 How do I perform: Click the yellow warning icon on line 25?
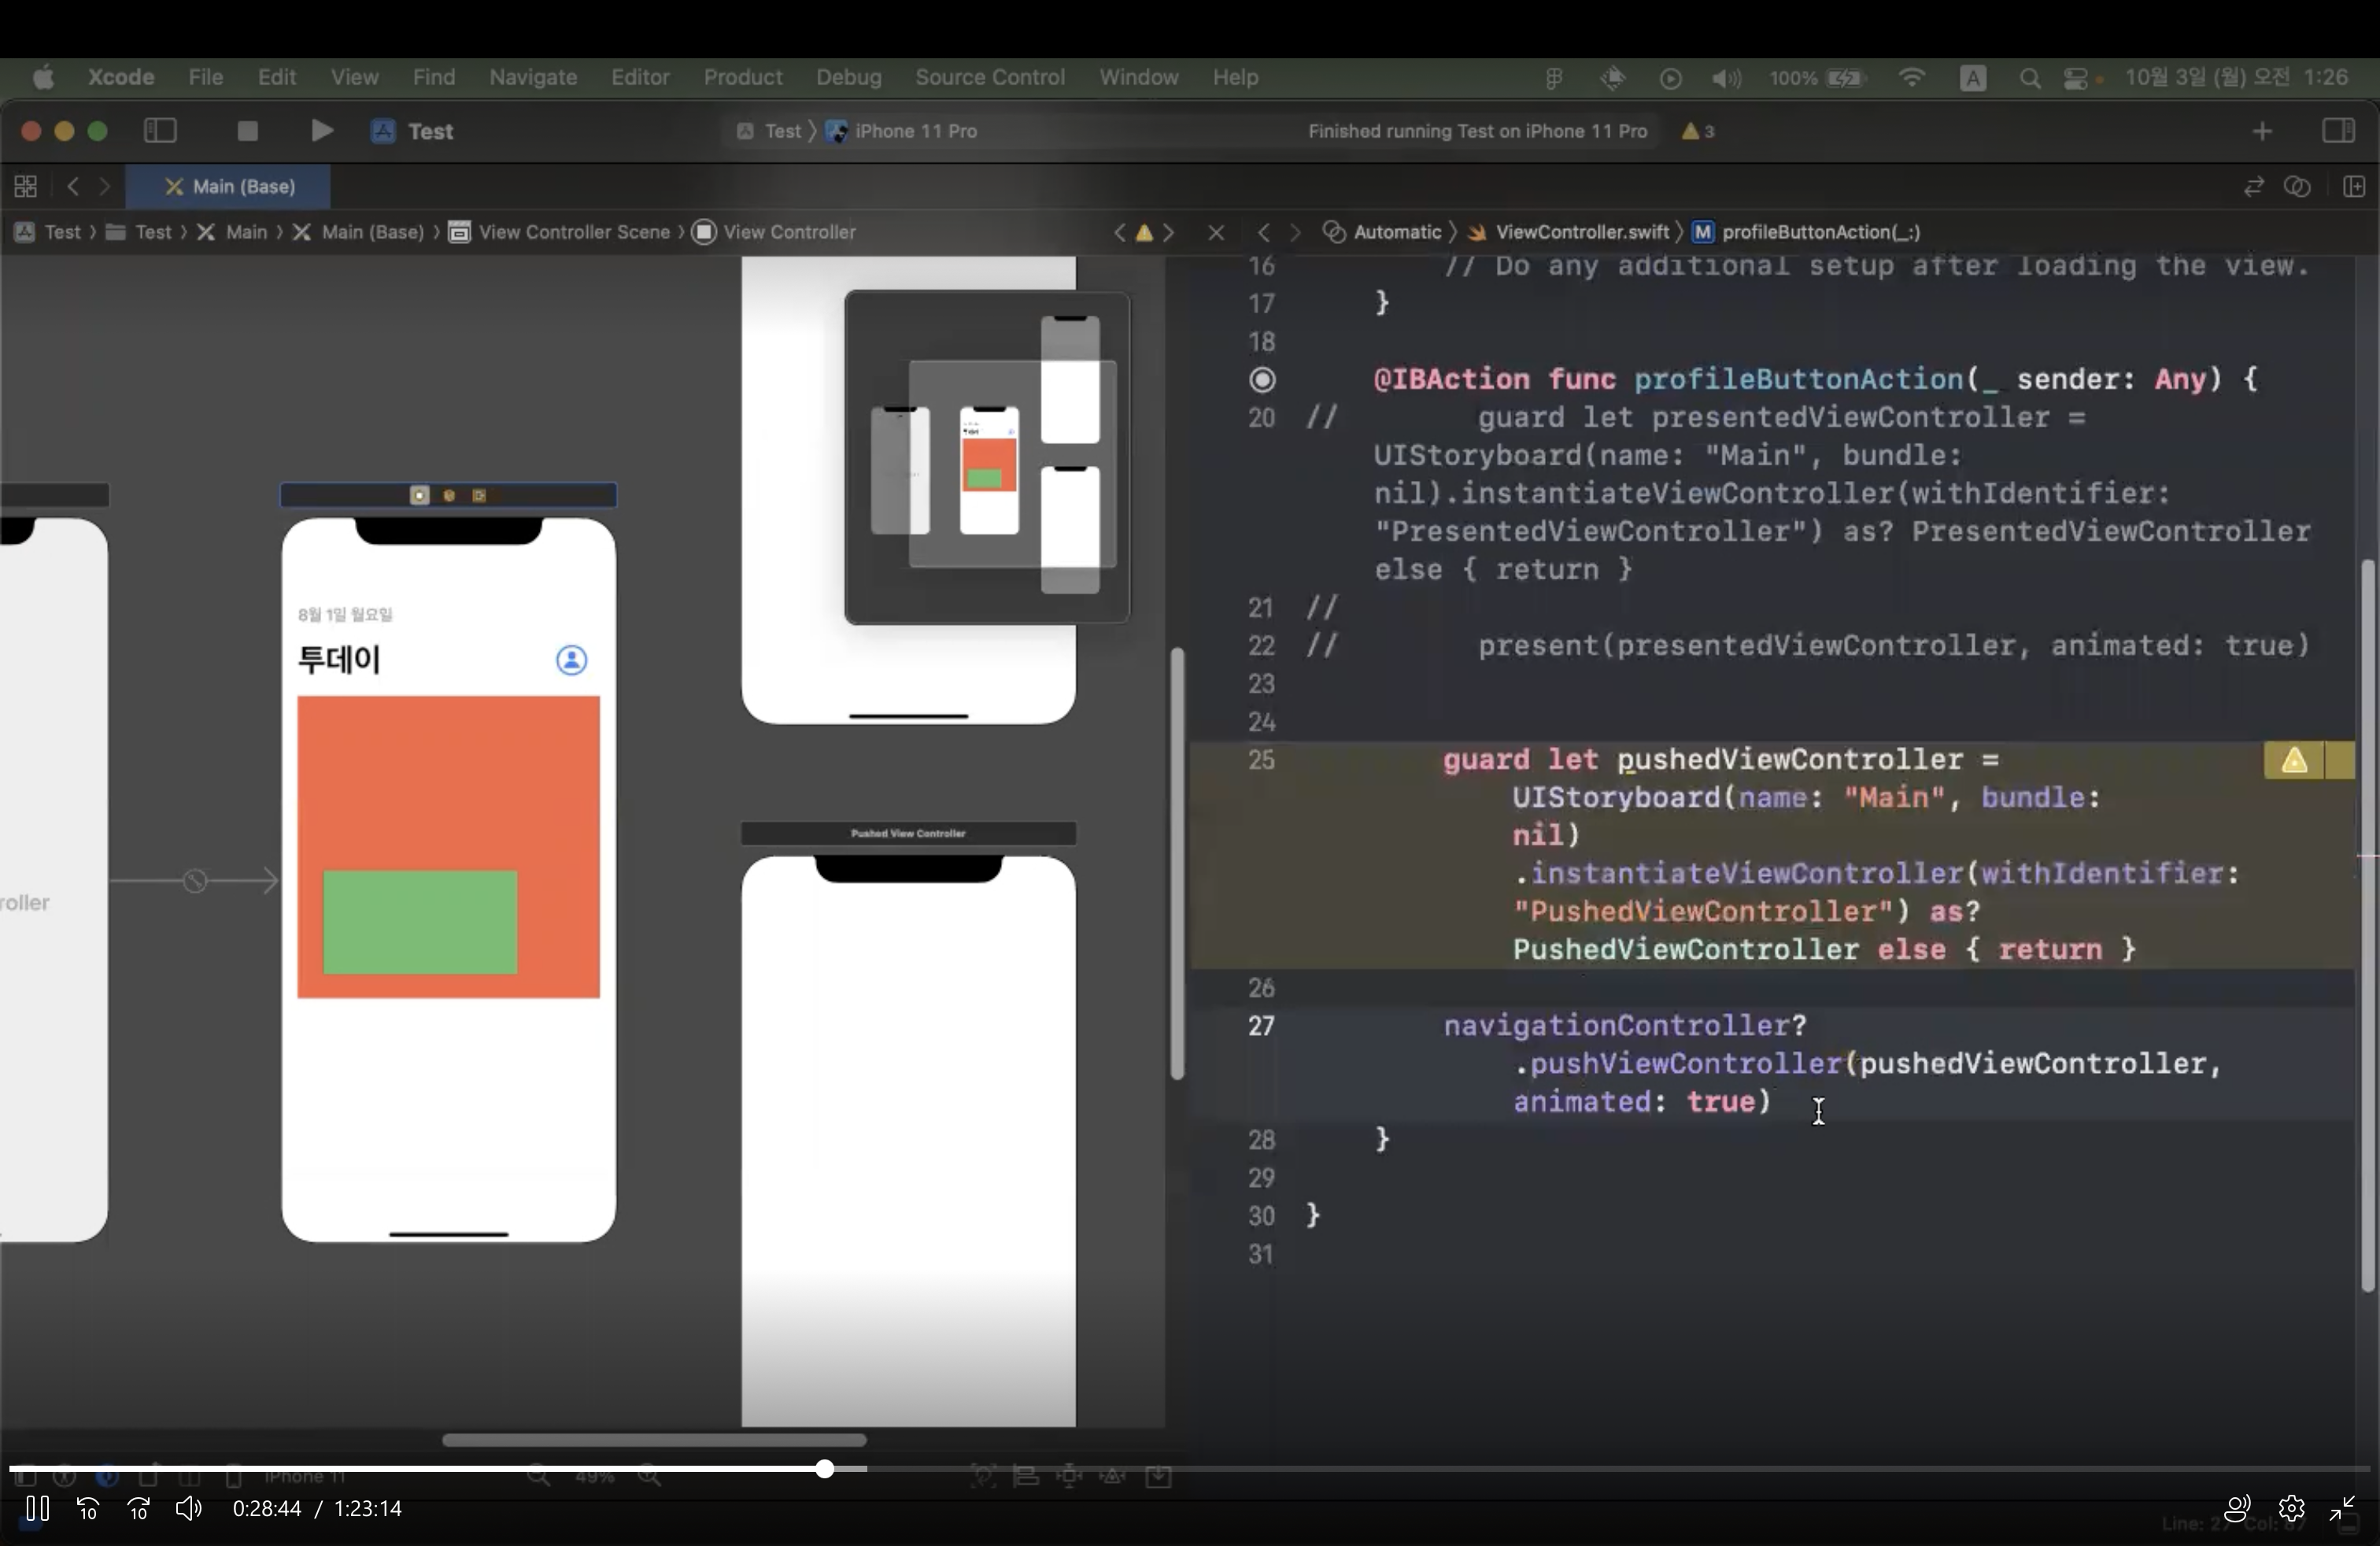2294,761
